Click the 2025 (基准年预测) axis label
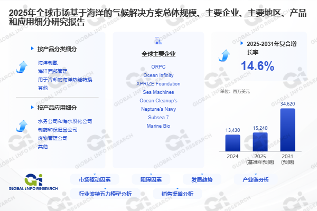Image resolution: width=317 pixels, height=211 pixels. tap(260, 159)
